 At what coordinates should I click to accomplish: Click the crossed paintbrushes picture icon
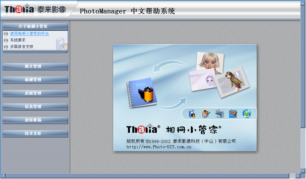tap(220, 114)
